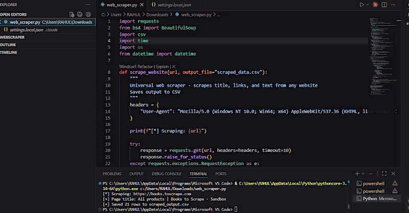Viewport: 409px width, 213px height.
Task: Switch to the settings.local.json tab
Action: (174, 5)
